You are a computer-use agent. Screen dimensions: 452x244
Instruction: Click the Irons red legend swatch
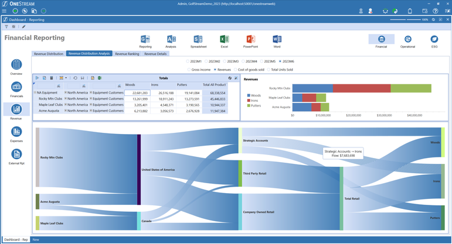pyautogui.click(x=249, y=101)
